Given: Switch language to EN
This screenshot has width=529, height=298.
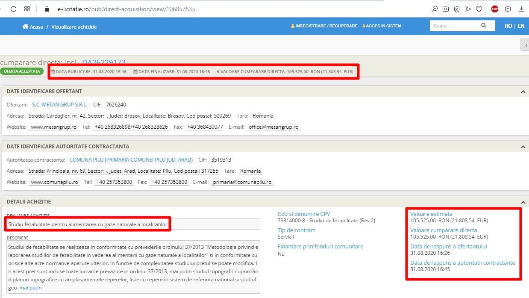Looking at the screenshot, I should click(521, 26).
